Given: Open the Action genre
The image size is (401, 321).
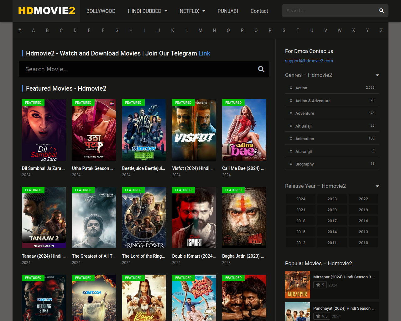Looking at the screenshot, I should click(301, 88).
